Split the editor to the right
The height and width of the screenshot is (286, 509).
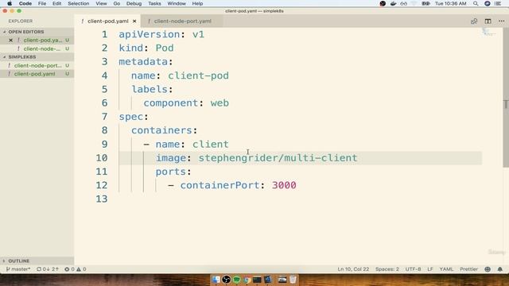coord(488,21)
